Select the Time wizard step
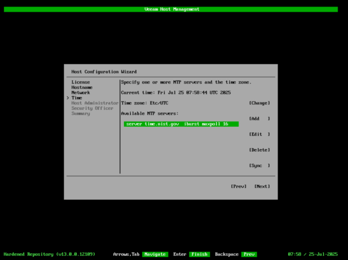This screenshot has height=260, width=348. (77, 98)
